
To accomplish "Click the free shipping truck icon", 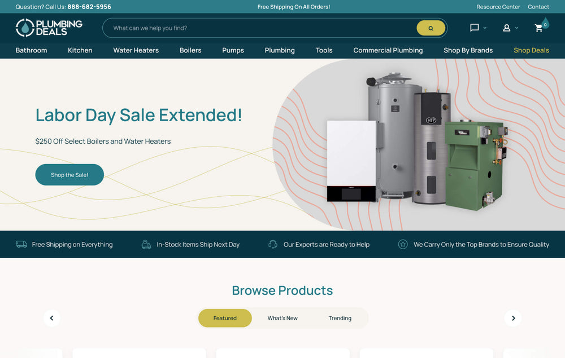I will pyautogui.click(x=21, y=245).
